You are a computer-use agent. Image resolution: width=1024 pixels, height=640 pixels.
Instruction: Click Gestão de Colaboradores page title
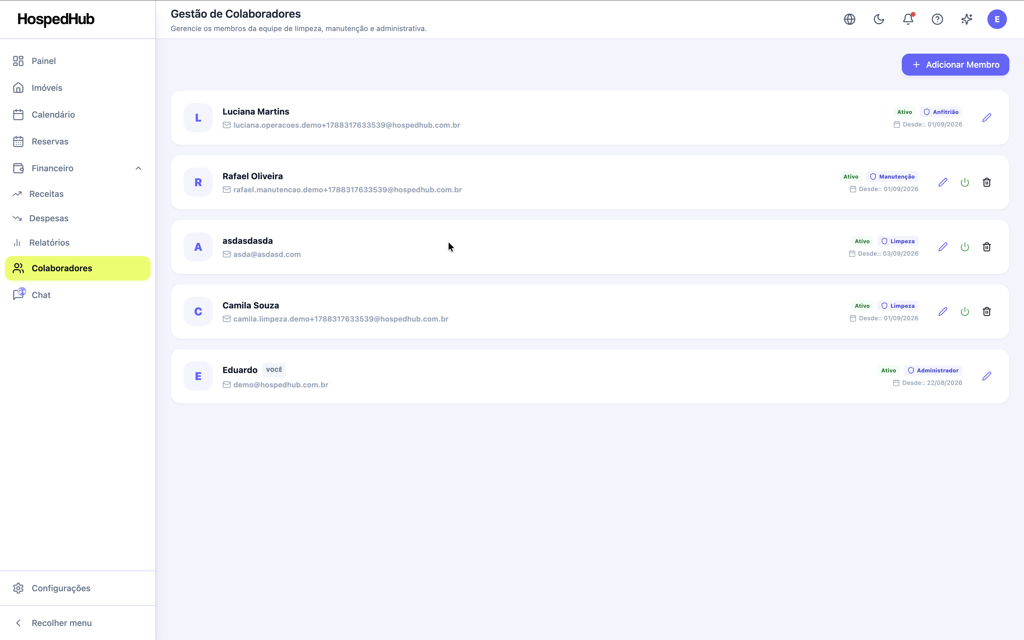point(236,14)
